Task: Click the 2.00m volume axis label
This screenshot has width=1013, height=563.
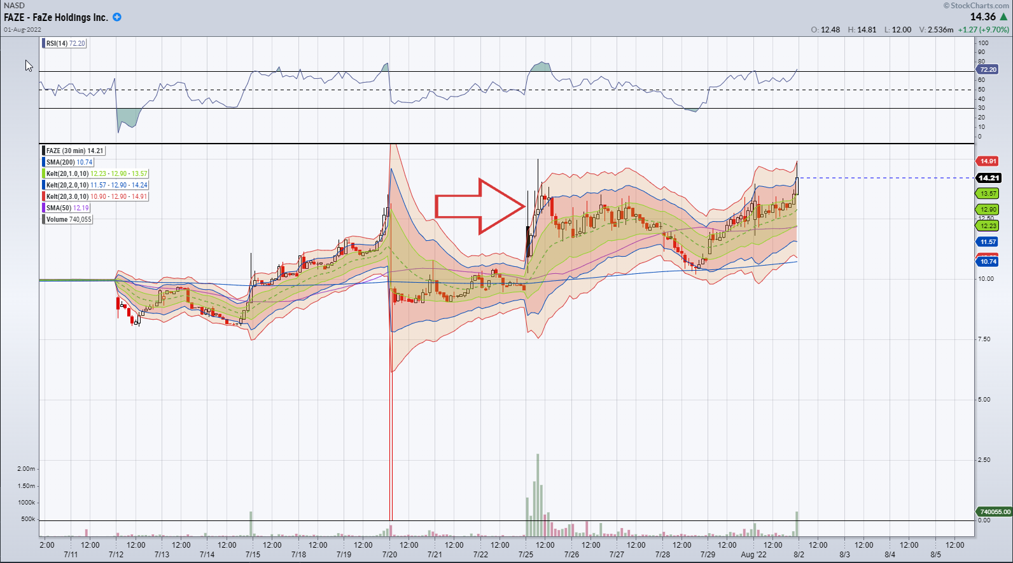Action: (26, 468)
